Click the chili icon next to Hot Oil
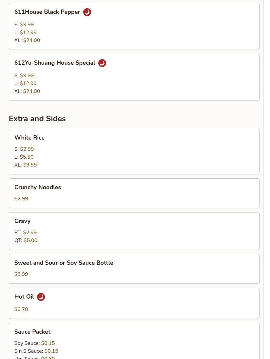The image size is (270, 359). coord(41,297)
